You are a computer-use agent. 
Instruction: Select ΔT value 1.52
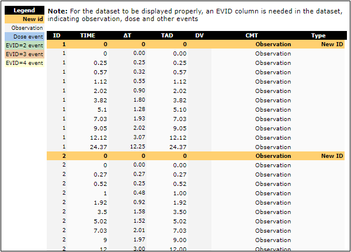point(139,221)
